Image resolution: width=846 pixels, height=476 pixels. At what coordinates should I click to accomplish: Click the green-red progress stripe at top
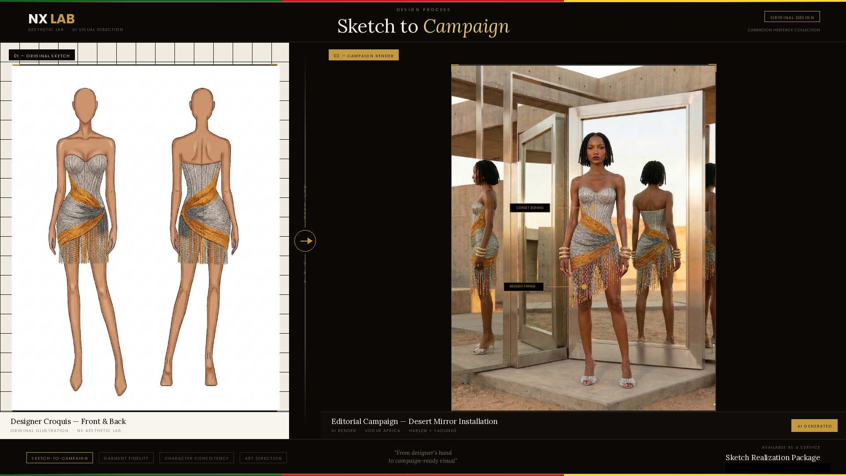click(423, 1)
